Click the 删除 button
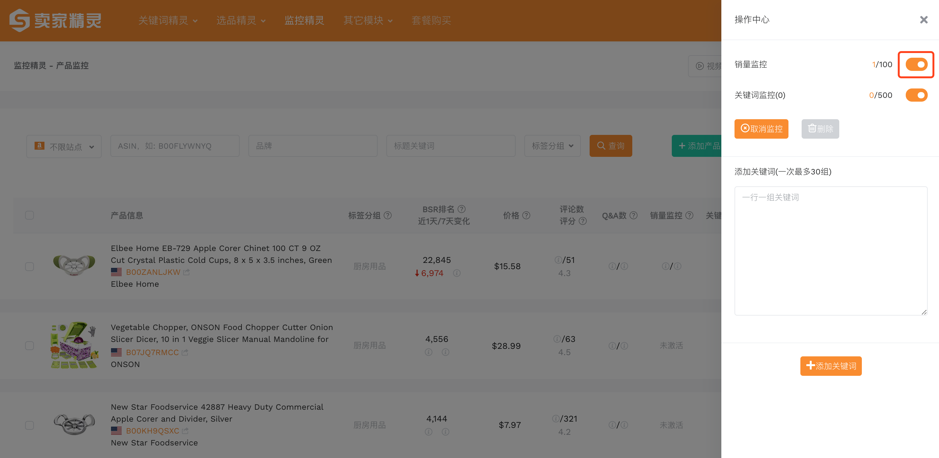 (x=820, y=129)
